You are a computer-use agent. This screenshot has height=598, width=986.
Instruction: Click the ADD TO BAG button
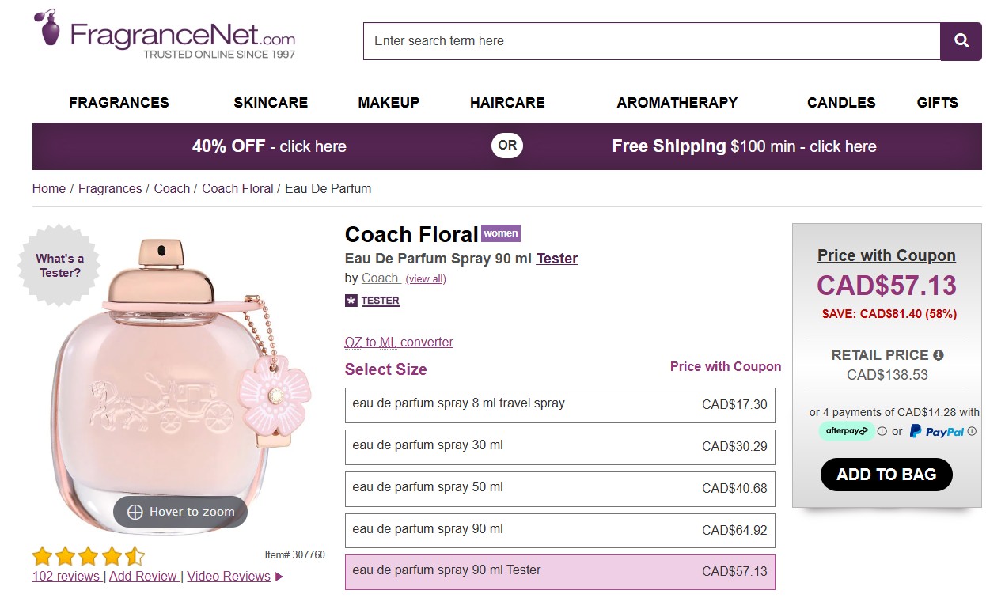886,475
